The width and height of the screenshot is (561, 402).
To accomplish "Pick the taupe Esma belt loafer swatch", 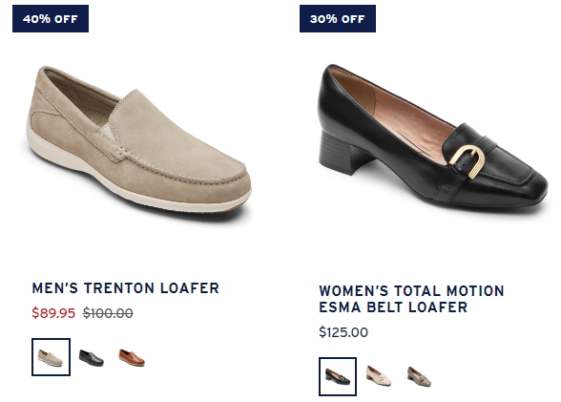I will coord(419,376).
